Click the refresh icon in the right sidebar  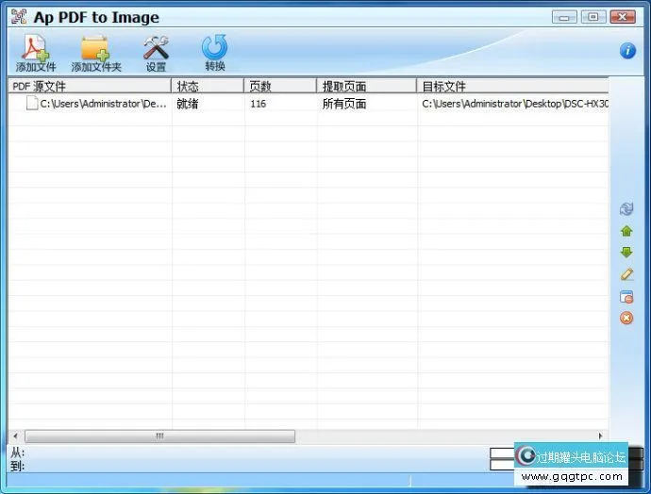(x=626, y=208)
